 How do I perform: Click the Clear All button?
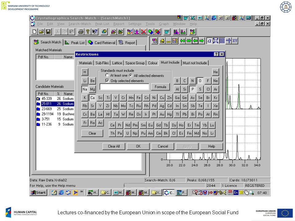pyautogui.click(x=114, y=146)
